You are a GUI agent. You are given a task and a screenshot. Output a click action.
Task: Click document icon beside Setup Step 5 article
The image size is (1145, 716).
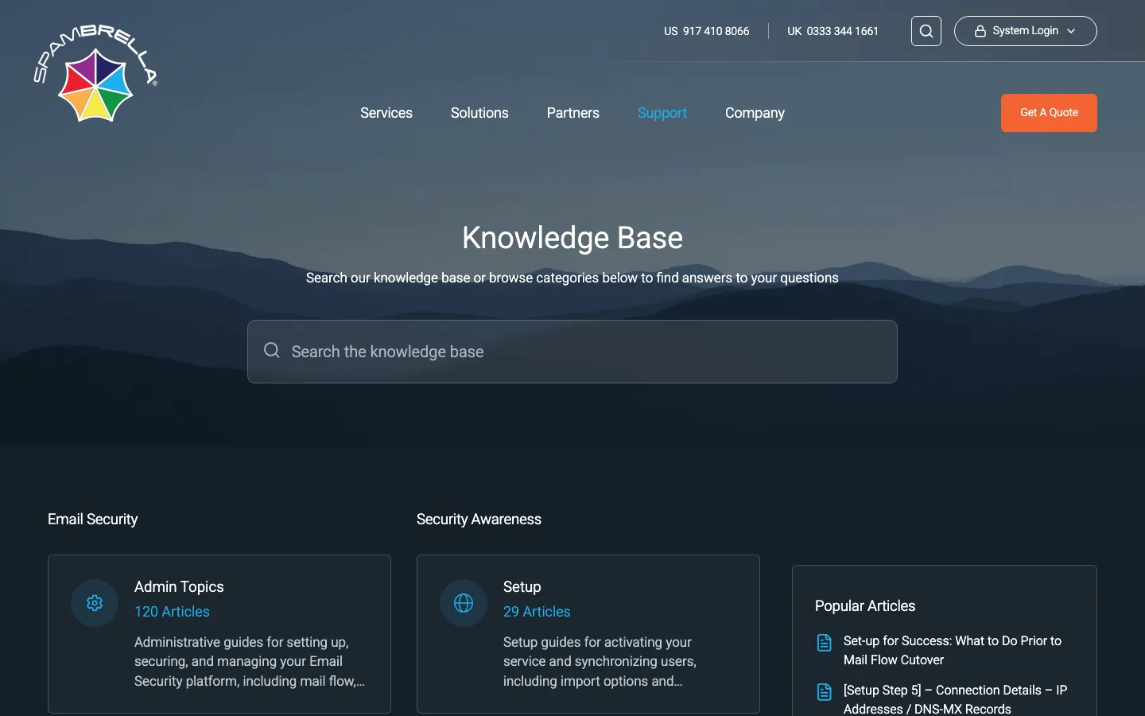tap(825, 692)
